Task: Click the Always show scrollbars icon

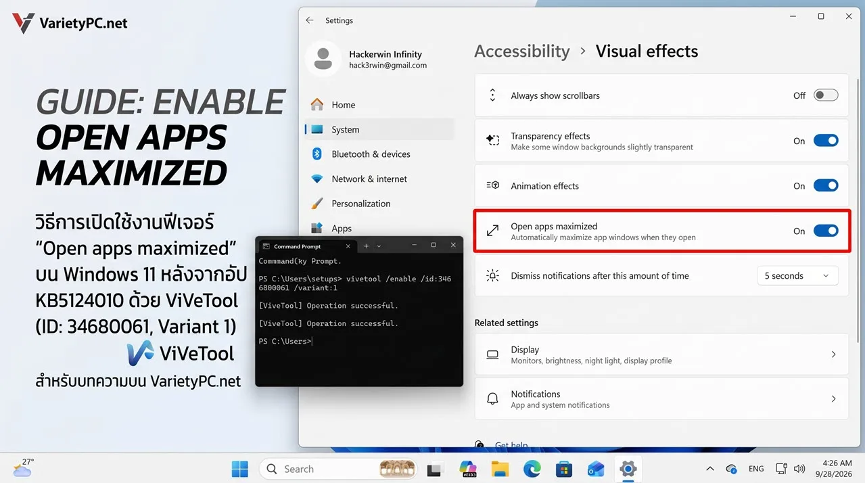Action: (492, 95)
